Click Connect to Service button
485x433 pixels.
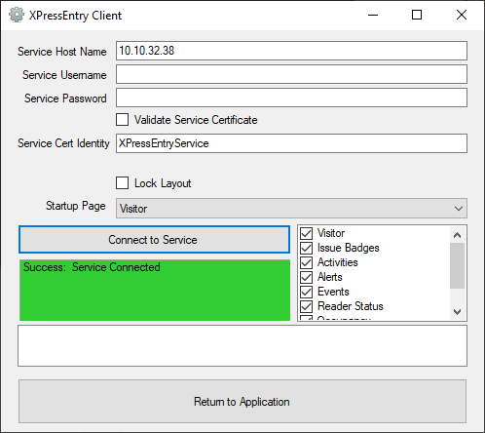154,240
